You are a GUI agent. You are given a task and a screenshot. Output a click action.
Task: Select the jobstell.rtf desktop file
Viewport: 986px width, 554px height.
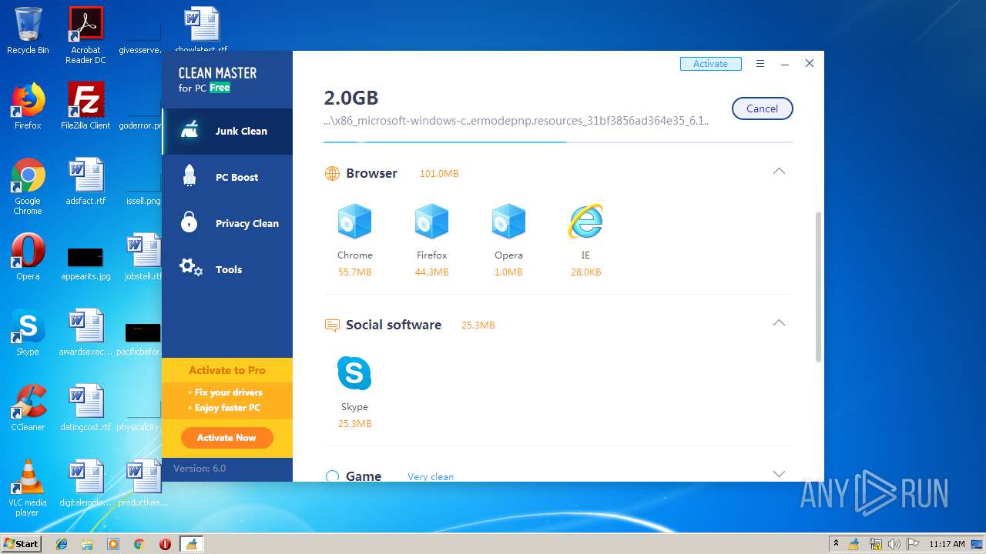pos(143,257)
